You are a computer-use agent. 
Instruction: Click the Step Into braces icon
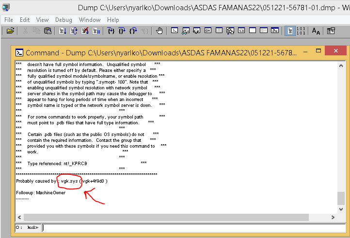pyautogui.click(x=111, y=31)
